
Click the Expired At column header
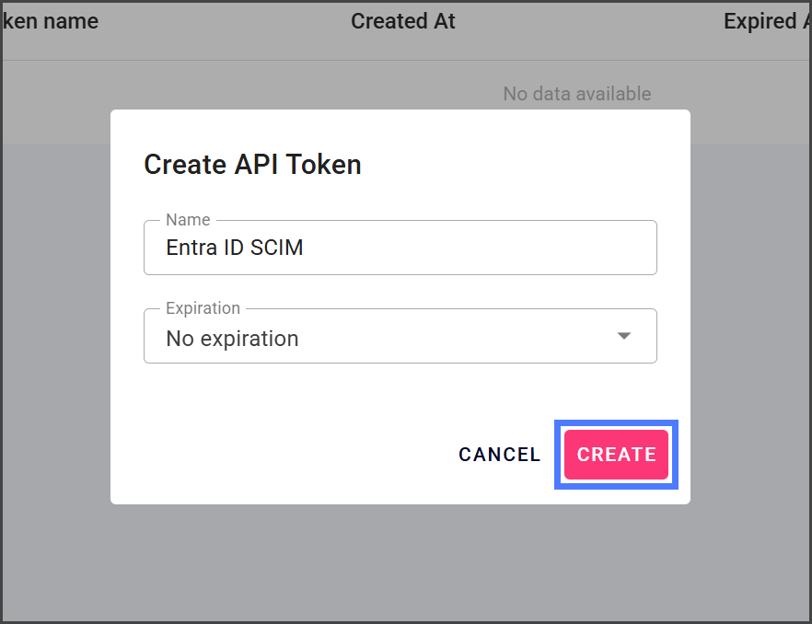coord(762,21)
